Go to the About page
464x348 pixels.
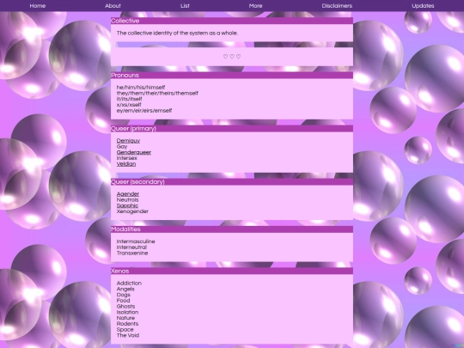[x=113, y=6]
